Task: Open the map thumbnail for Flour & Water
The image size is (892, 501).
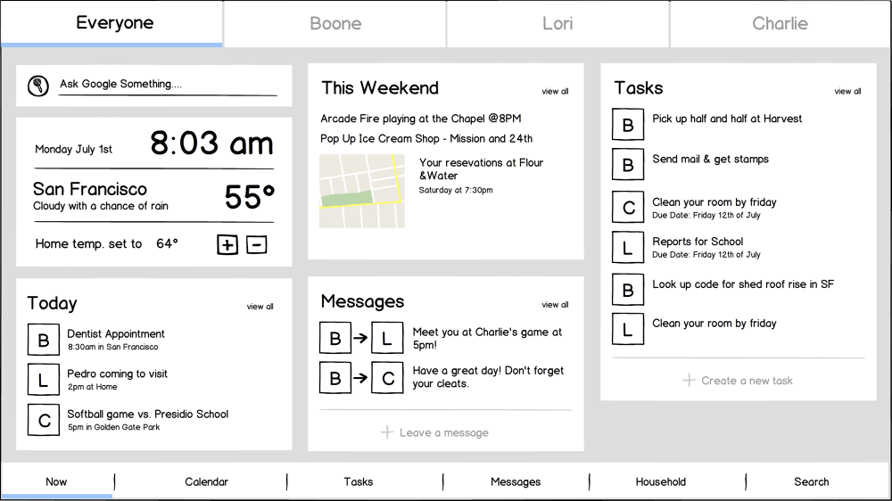Action: [x=361, y=191]
